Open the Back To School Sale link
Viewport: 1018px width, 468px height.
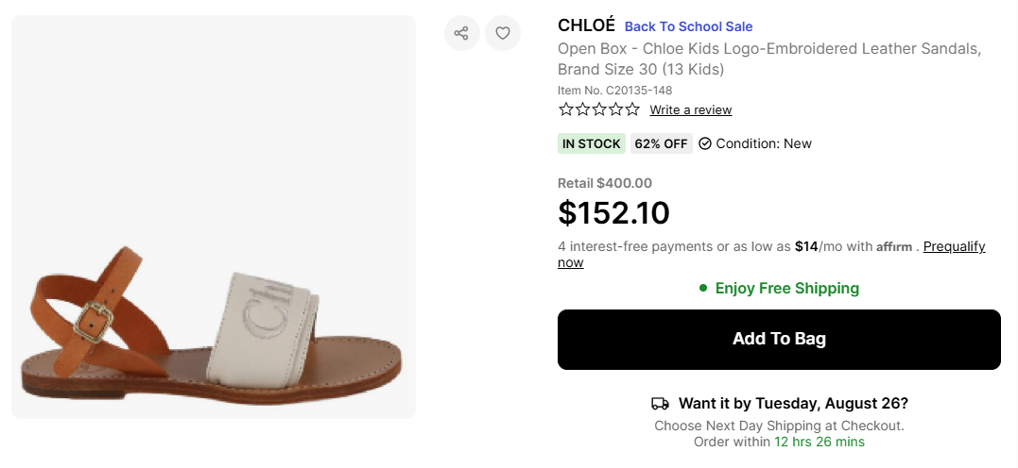pyautogui.click(x=688, y=26)
